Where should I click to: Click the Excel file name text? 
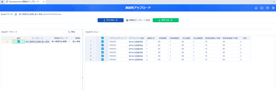coord(40,14)
